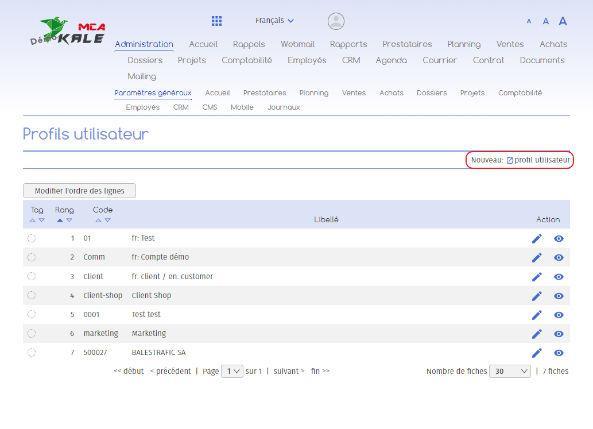This screenshot has width=593, height=429.
Task: Select the tag radio for row 01
Action: click(32, 238)
